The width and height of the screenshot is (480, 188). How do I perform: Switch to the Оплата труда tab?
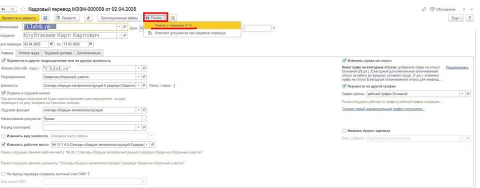click(29, 53)
